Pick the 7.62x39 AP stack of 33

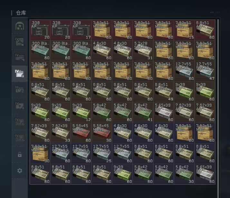pyautogui.click(x=61, y=133)
